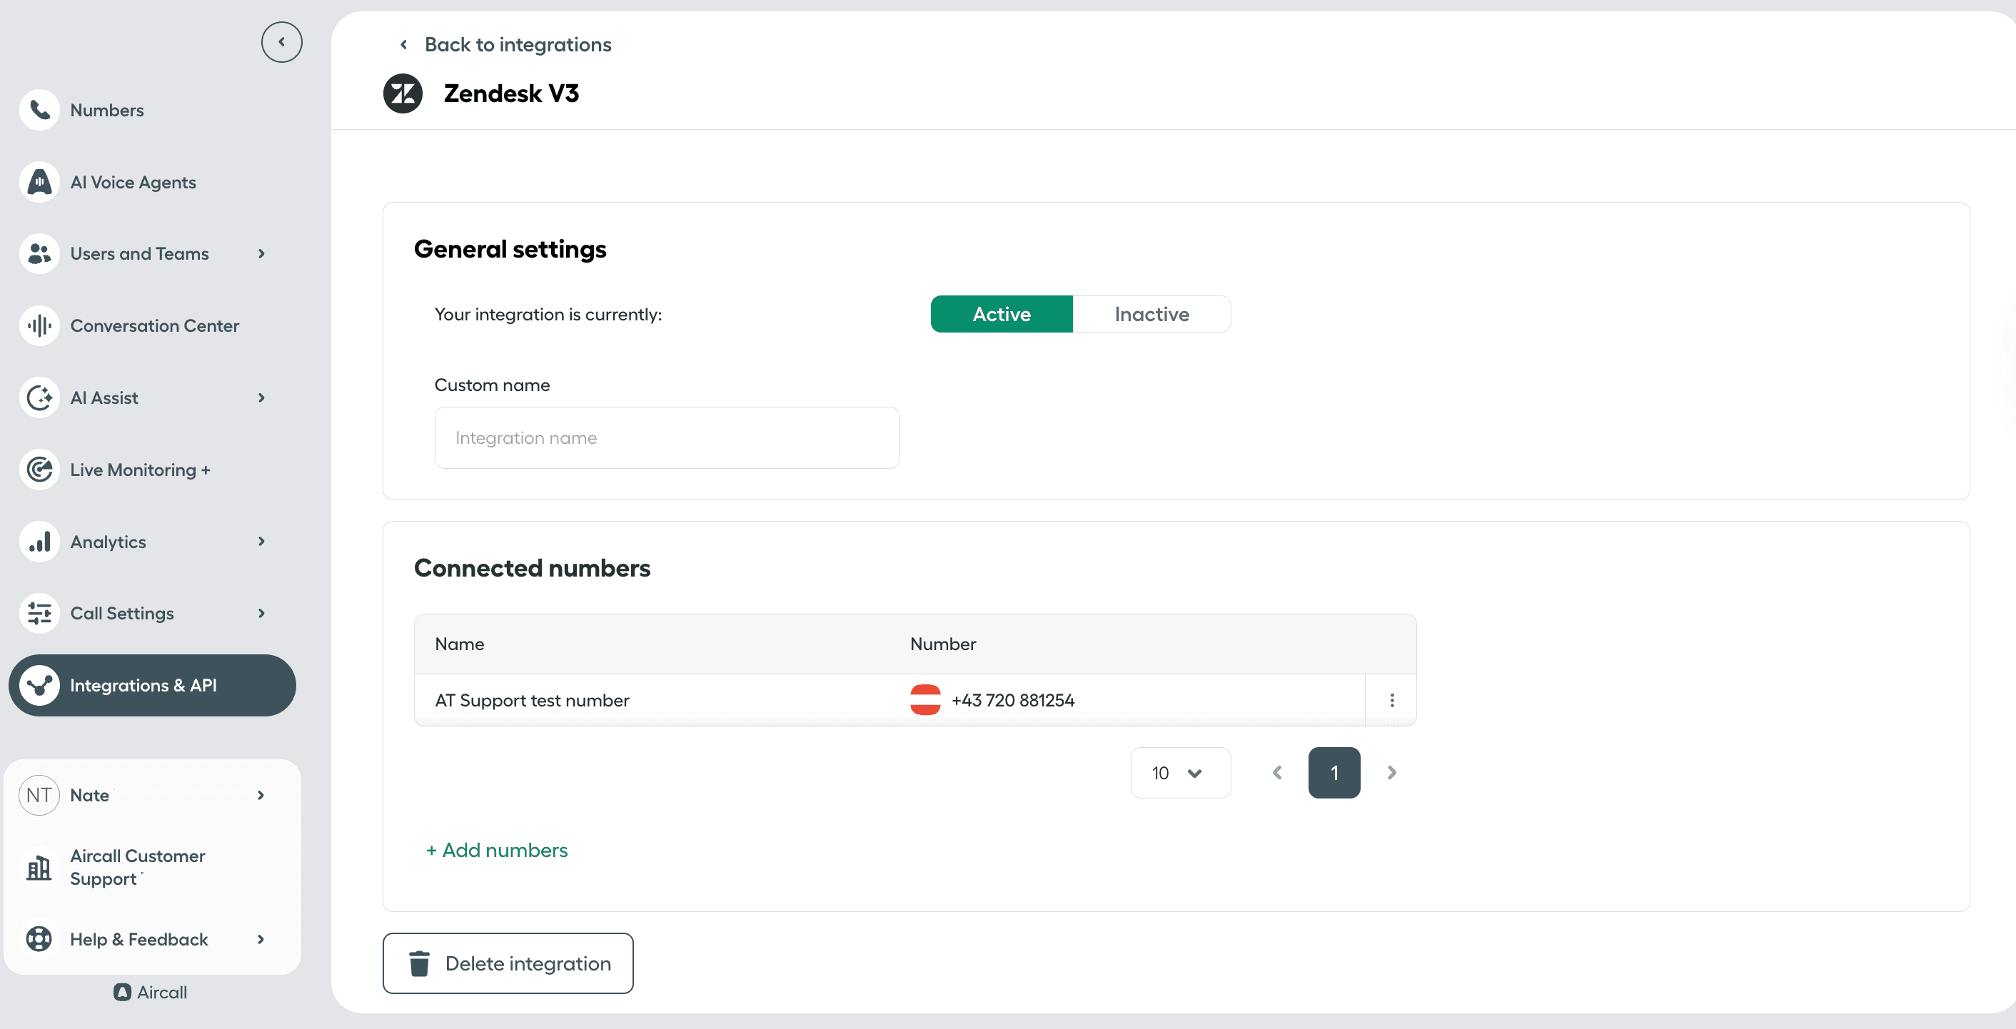Screen dimensions: 2016x1029
Task: Click the Zendesk V3 logo icon
Action: click(x=403, y=94)
